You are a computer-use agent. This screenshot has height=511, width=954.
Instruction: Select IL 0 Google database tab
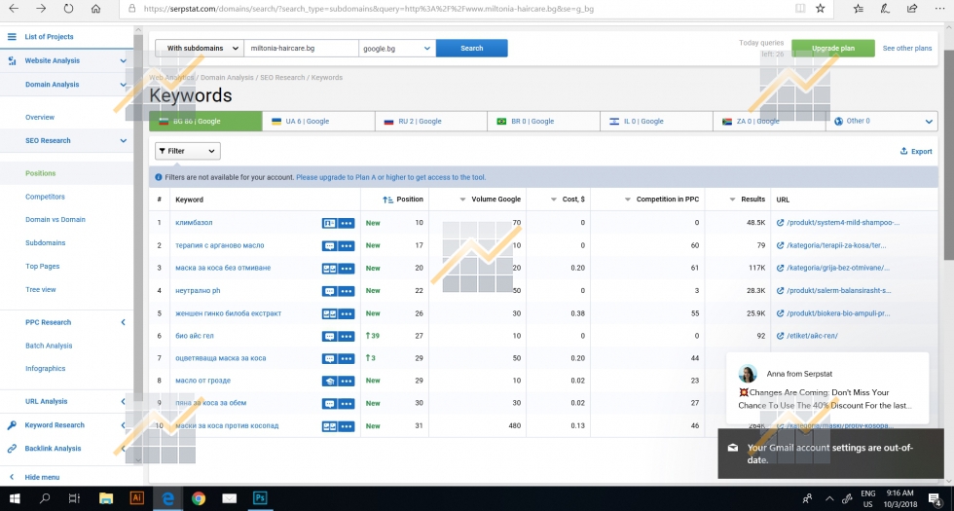pos(656,121)
